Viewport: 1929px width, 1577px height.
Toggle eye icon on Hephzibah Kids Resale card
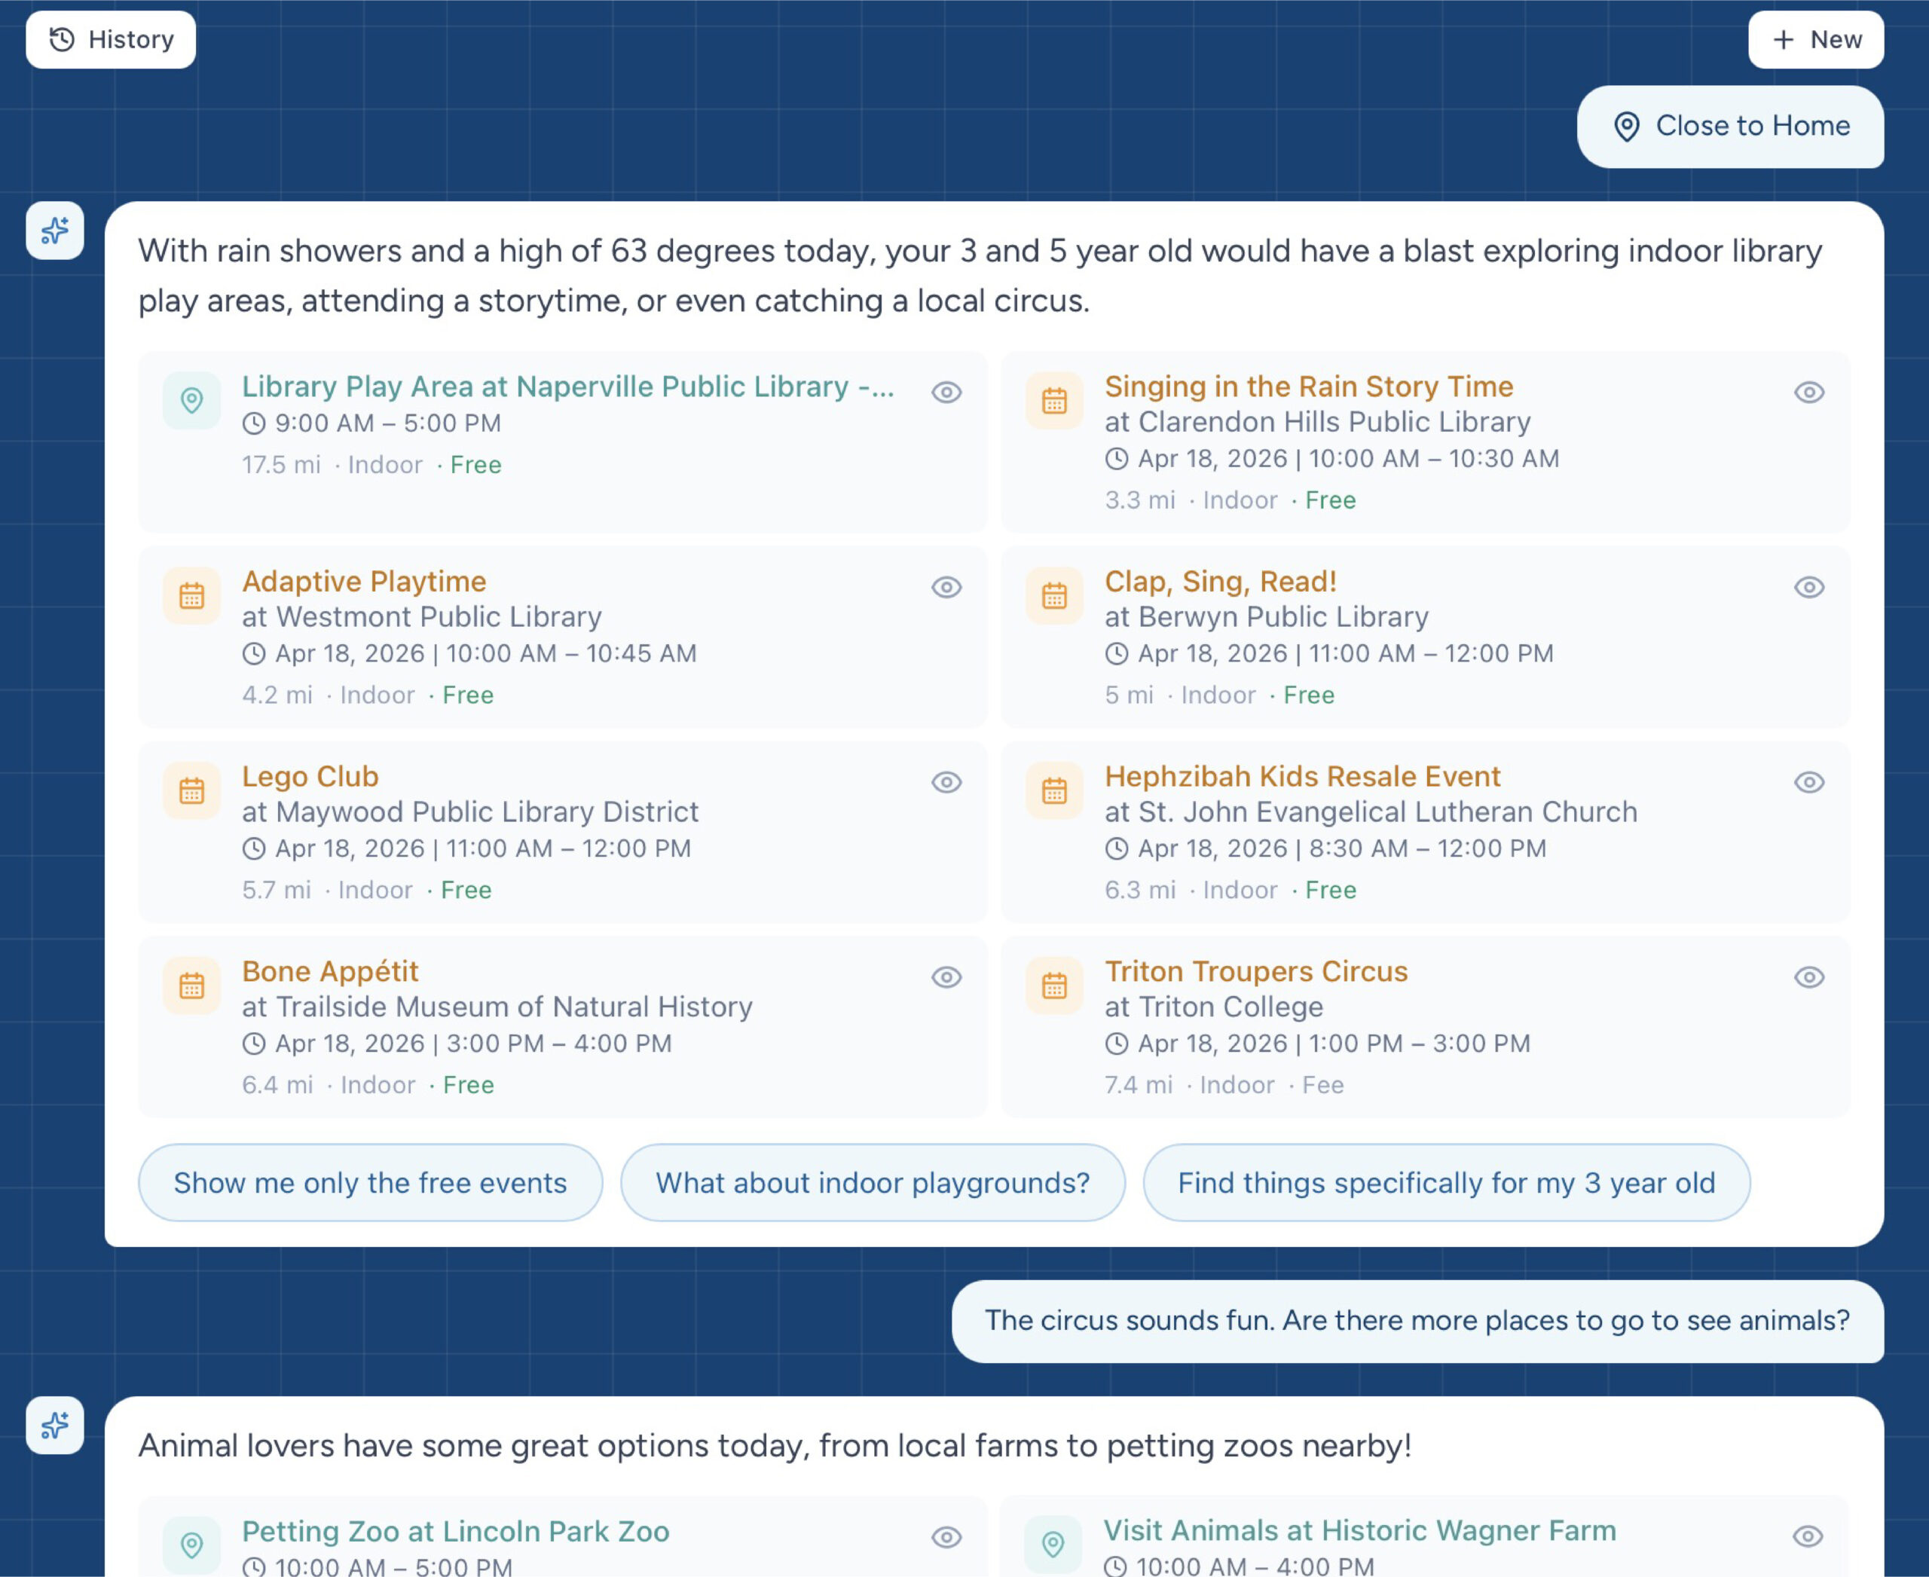(1809, 782)
